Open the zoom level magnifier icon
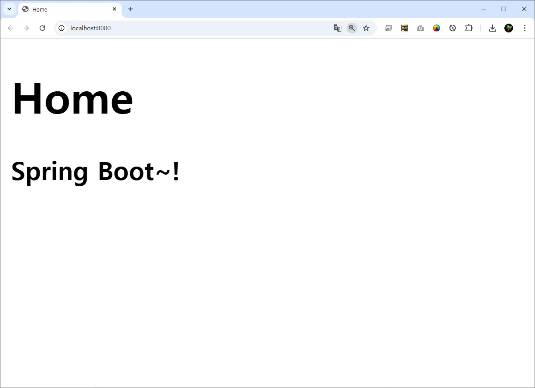The width and height of the screenshot is (535, 388). pos(352,28)
